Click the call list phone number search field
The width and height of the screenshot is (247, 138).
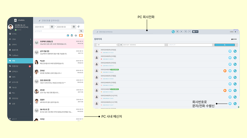190,45
